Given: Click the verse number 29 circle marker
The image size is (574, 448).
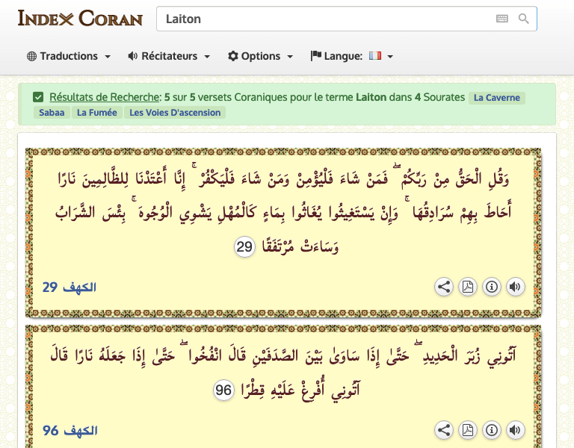Looking at the screenshot, I should tap(244, 247).
